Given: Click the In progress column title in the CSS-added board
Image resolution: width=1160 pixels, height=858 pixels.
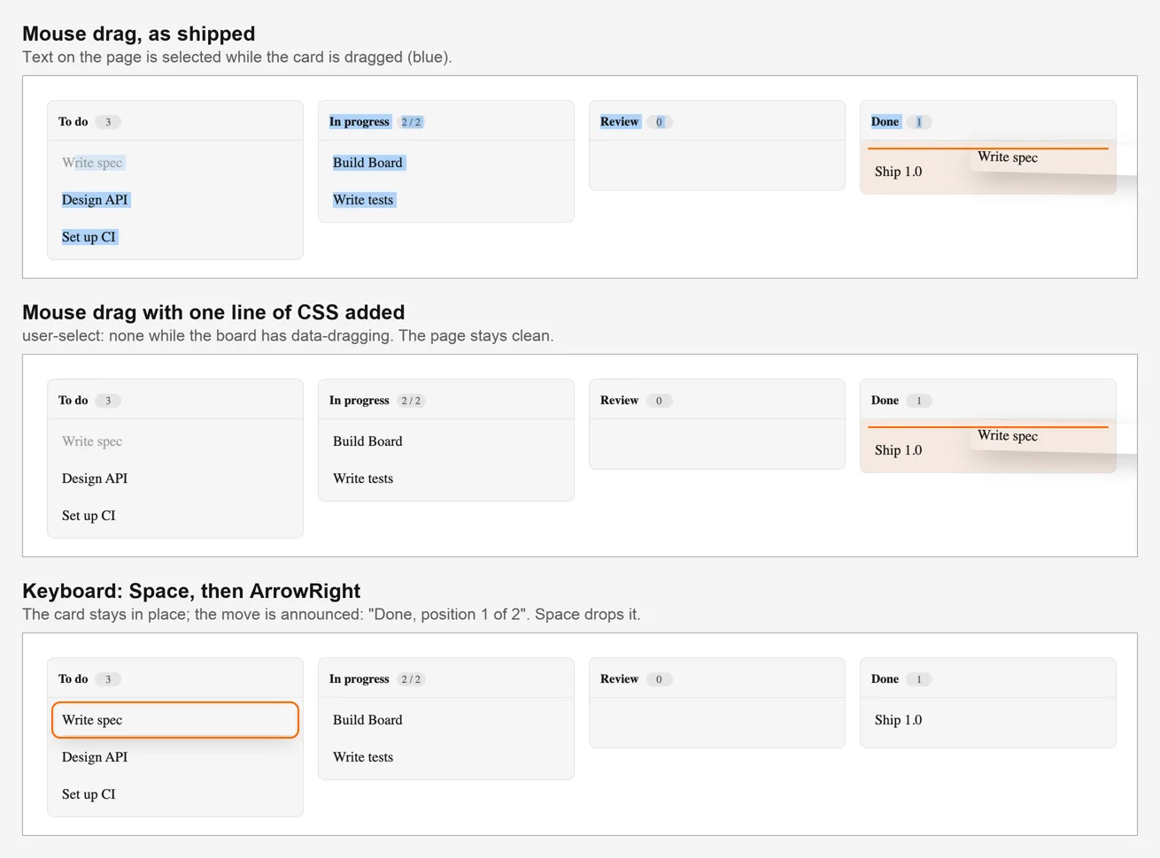Looking at the screenshot, I should click(x=360, y=401).
